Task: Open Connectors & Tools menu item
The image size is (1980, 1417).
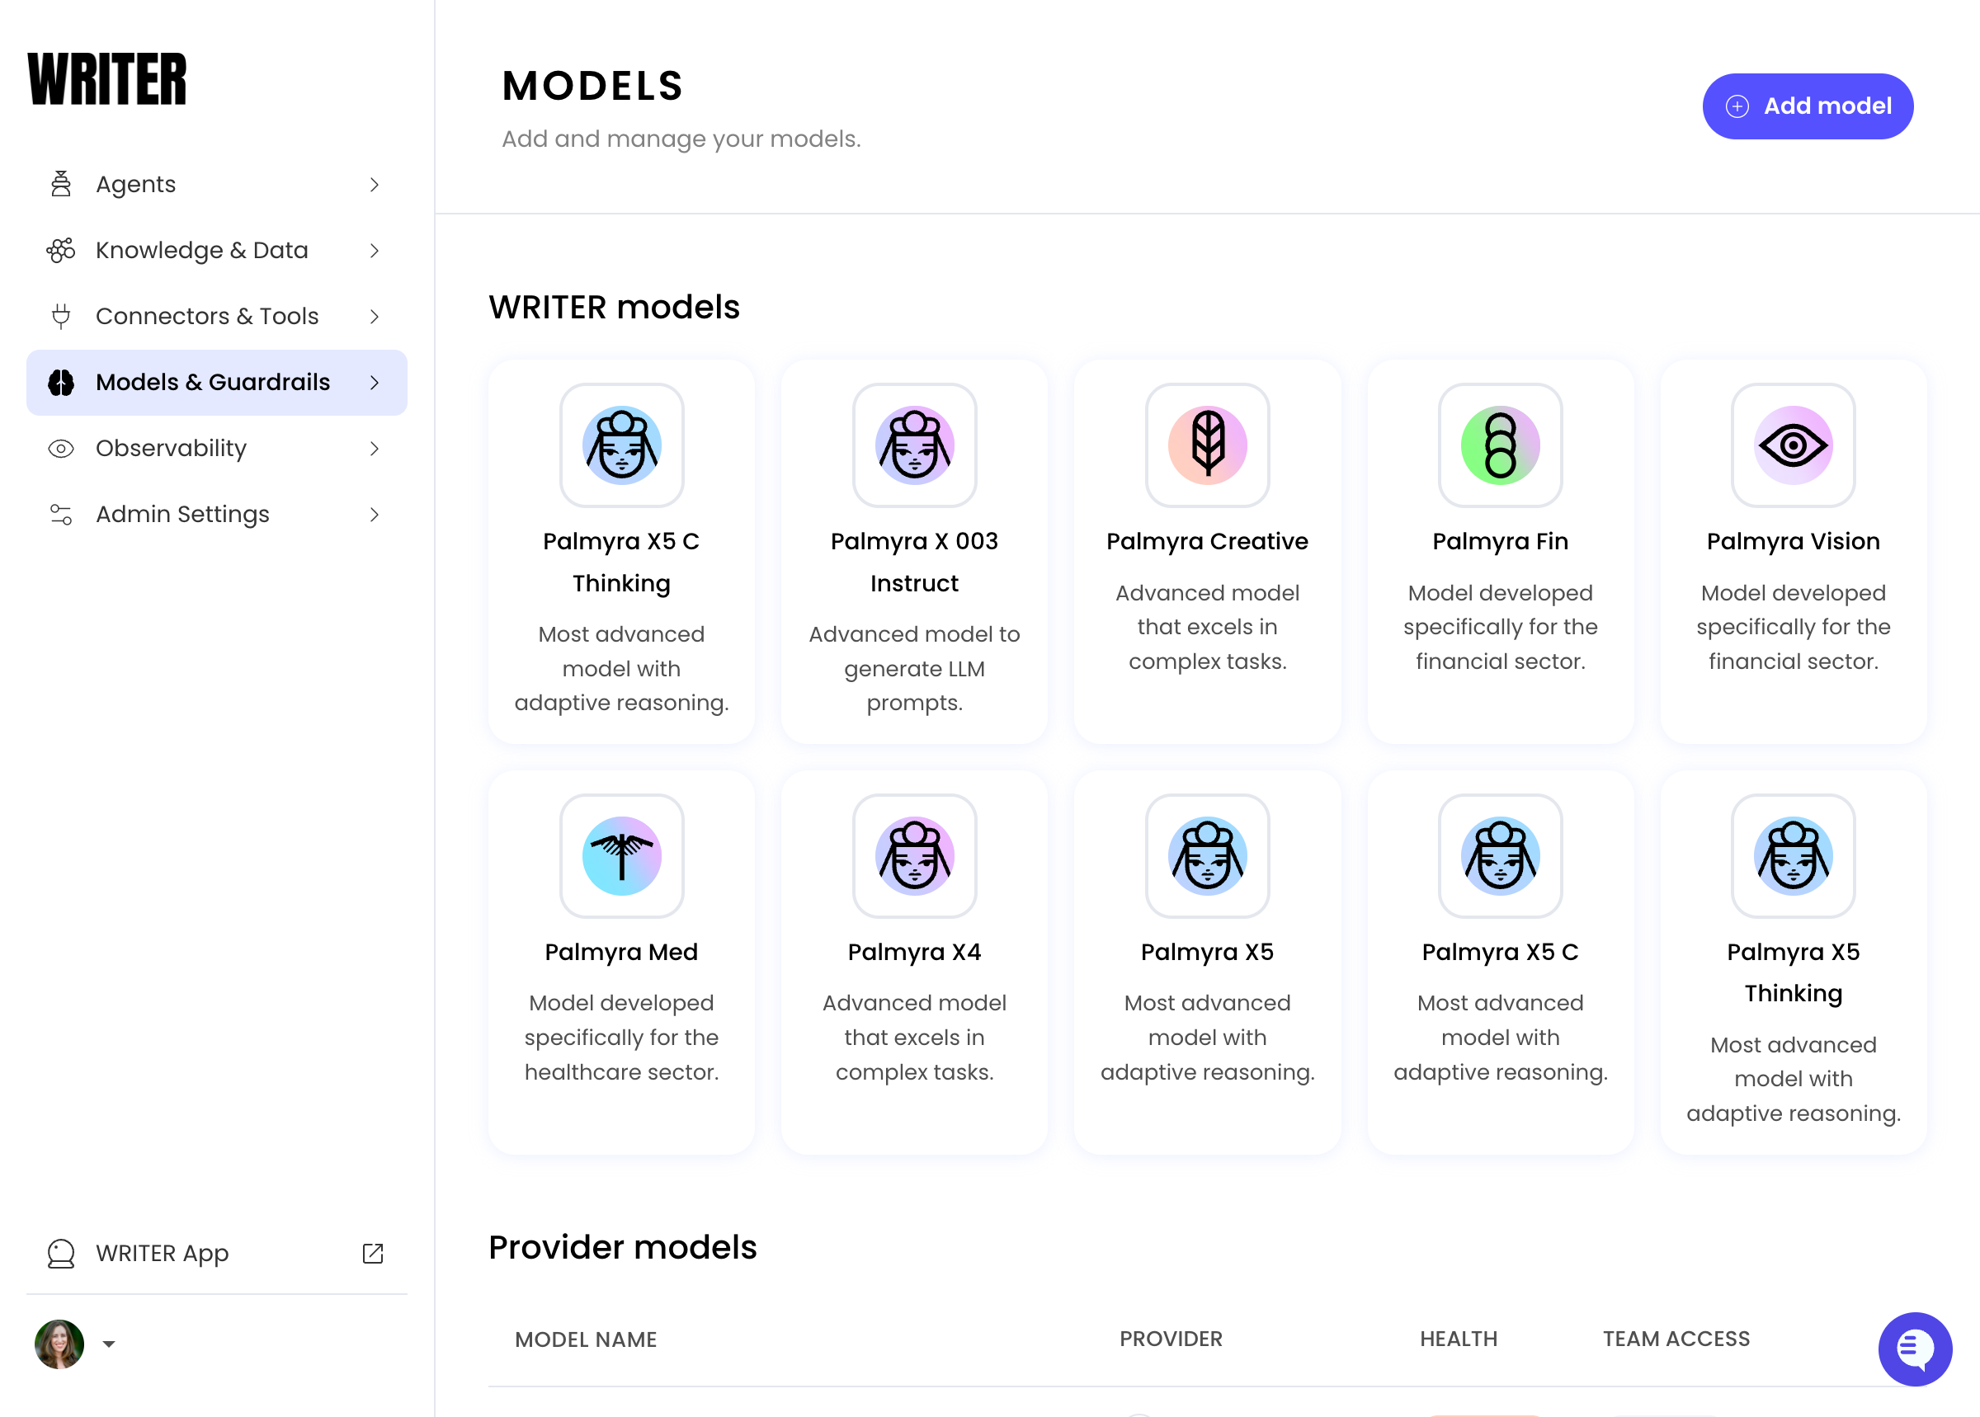Action: click(207, 316)
